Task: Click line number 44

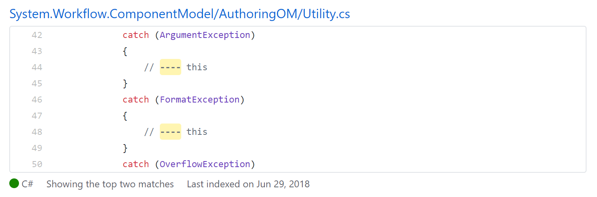Action: pos(37,67)
